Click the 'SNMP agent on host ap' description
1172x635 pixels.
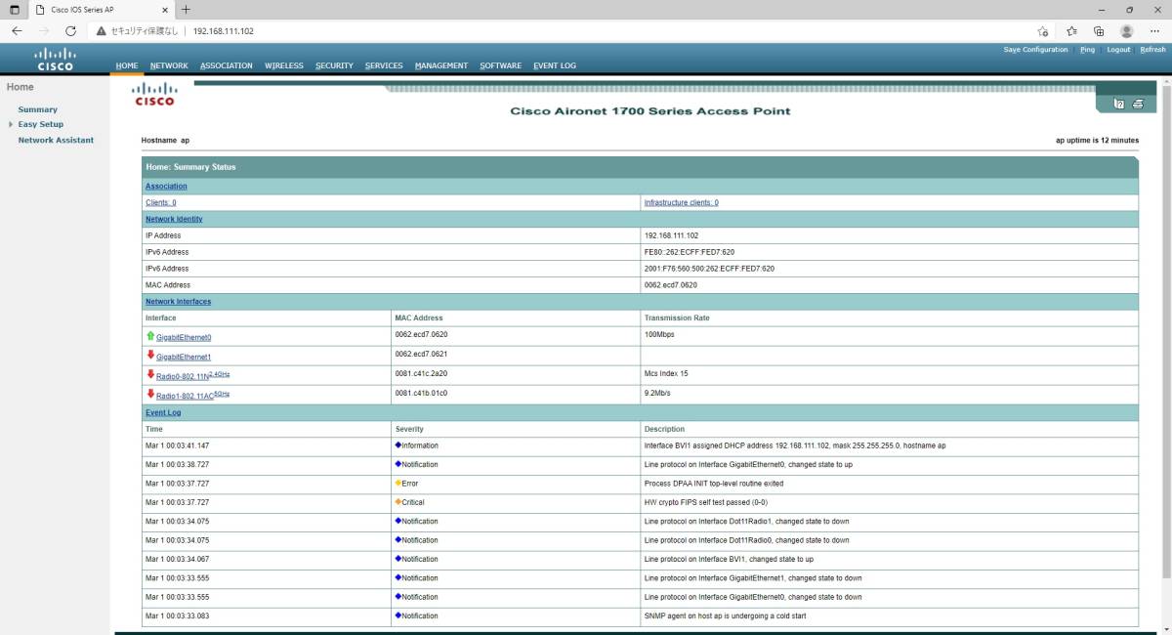coord(725,616)
